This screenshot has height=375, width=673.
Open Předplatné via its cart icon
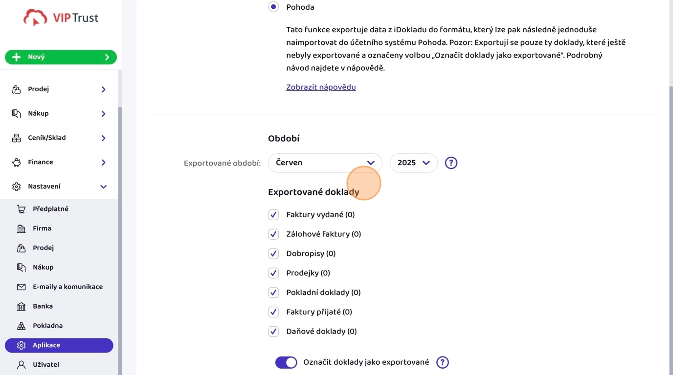pos(21,209)
